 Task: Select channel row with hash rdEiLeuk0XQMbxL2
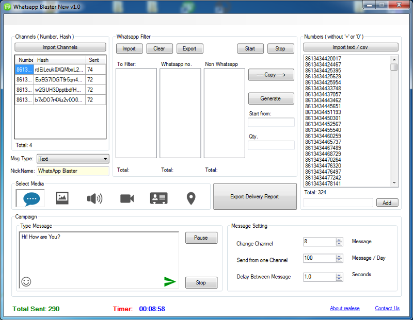(x=60, y=70)
